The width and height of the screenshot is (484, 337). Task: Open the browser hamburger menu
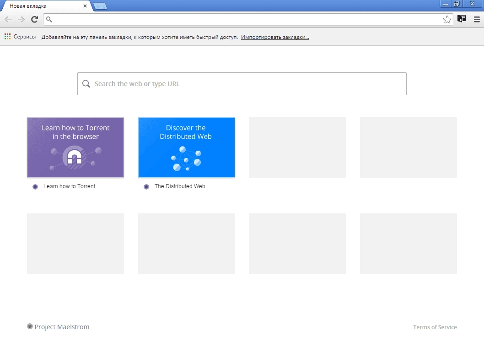(x=477, y=20)
